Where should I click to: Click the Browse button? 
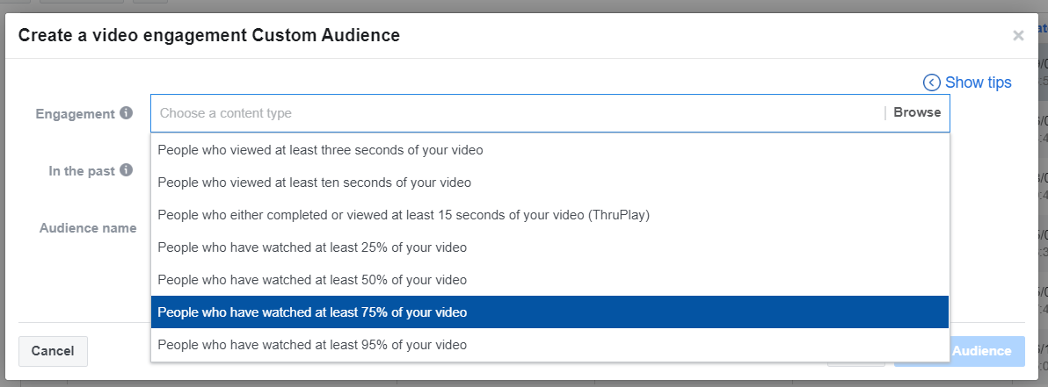click(917, 112)
